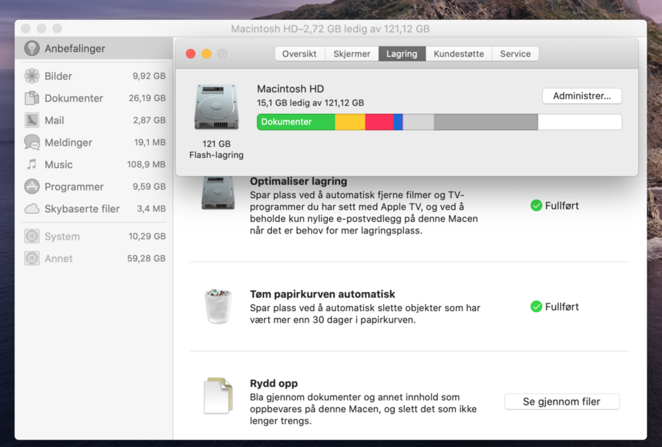662x447 pixels.
Task: Click the Dokumenter file icon in sidebar
Action: [x=32, y=98]
